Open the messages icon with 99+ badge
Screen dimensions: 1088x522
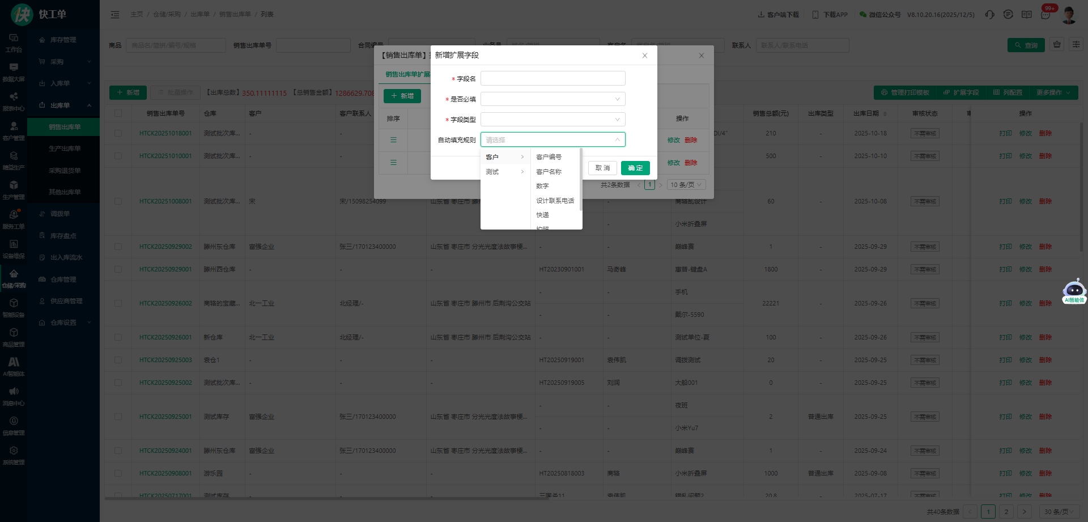click(x=1045, y=15)
